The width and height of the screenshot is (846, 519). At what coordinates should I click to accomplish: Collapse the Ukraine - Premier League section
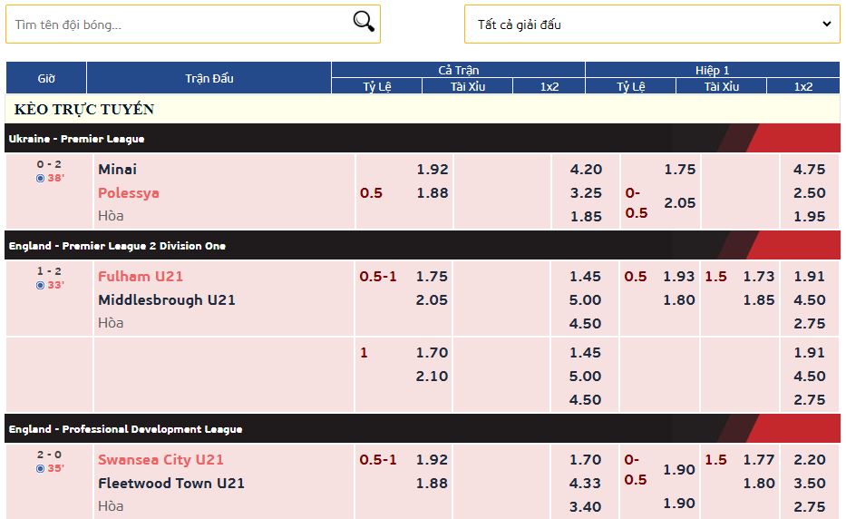coord(423,139)
